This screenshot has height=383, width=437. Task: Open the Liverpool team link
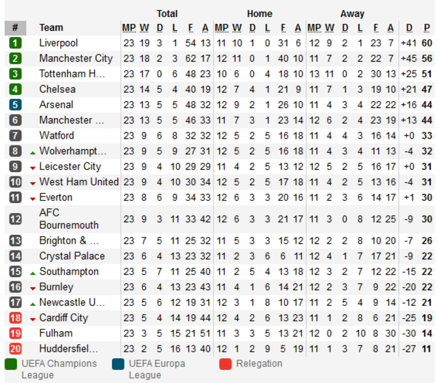59,43
